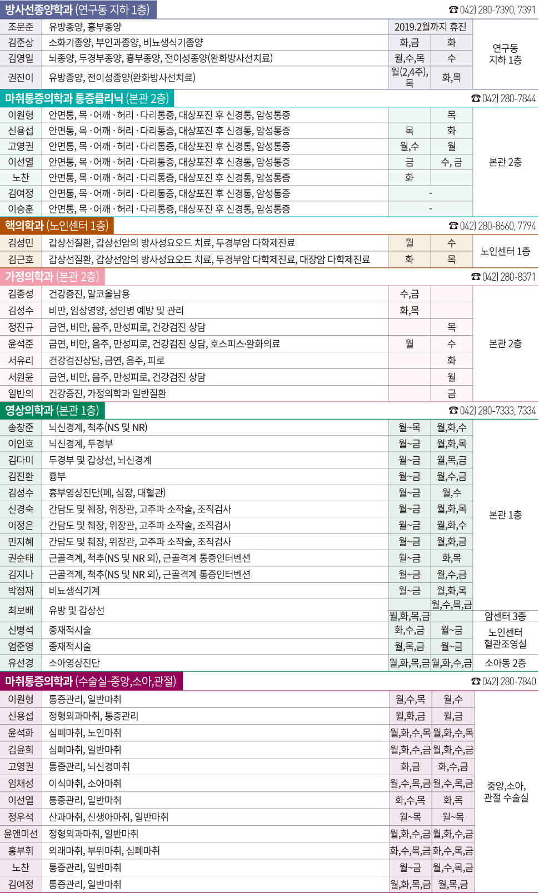
Task: Click the phone icon beside 280-8371 number
Action: tap(476, 277)
